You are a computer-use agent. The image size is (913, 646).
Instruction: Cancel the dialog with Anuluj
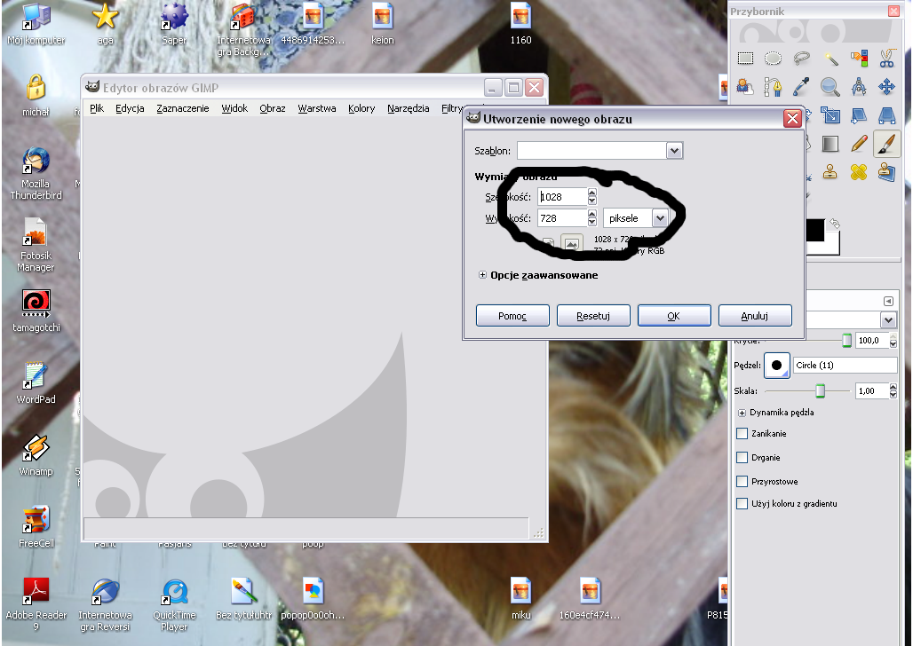(755, 315)
